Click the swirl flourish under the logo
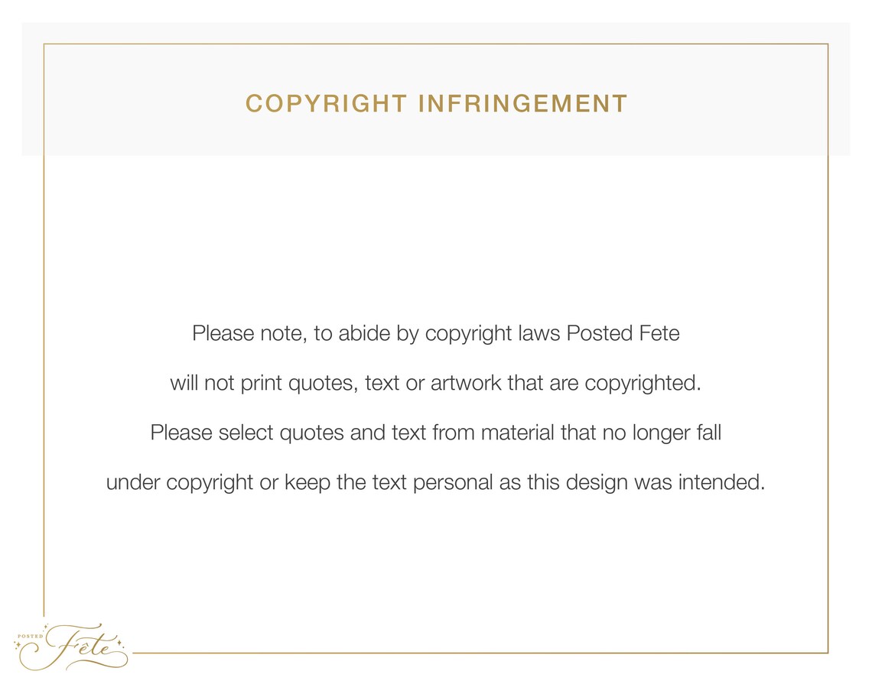 coord(97,663)
